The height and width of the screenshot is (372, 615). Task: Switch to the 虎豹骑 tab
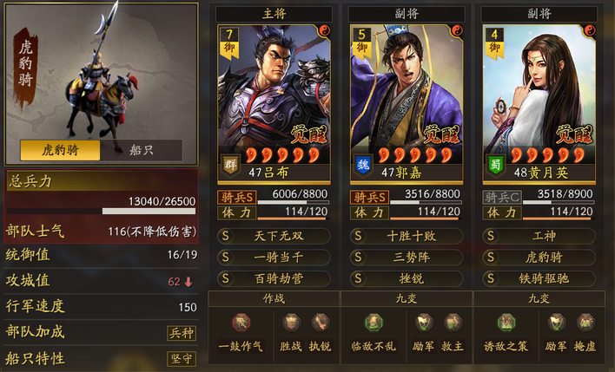coord(60,150)
